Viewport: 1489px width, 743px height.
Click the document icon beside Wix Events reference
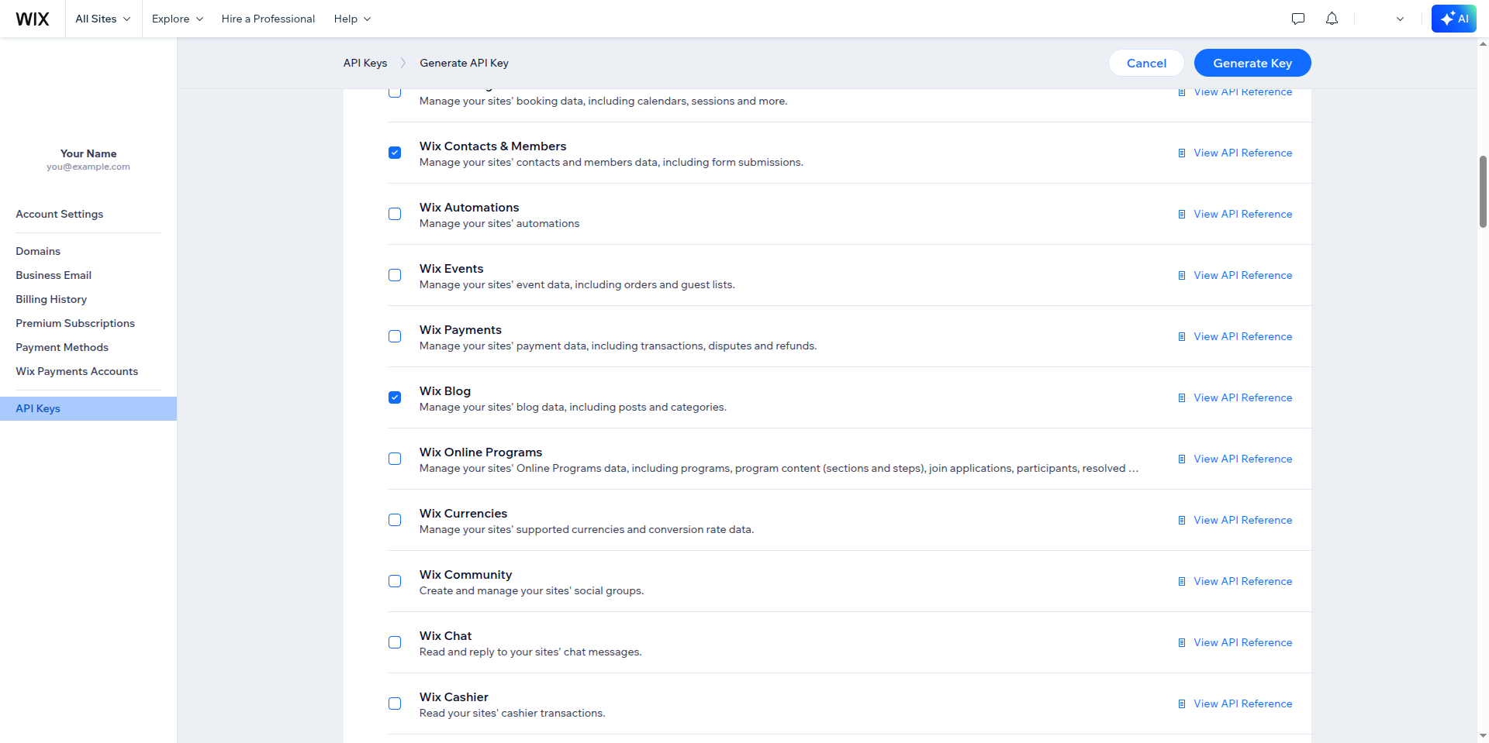click(1182, 276)
